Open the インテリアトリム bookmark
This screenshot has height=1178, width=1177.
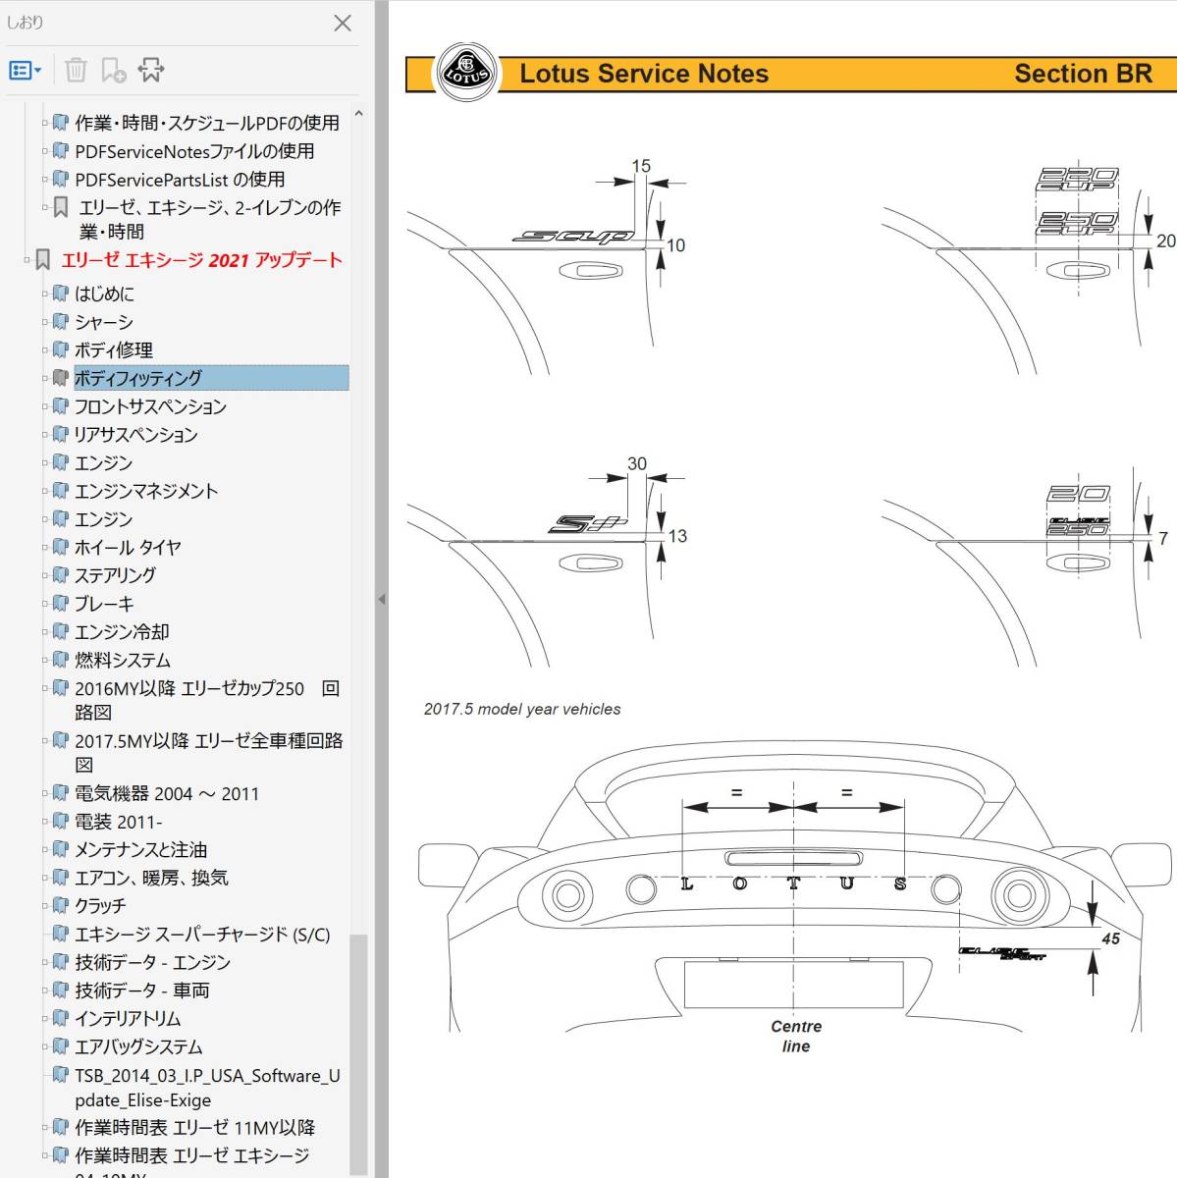click(128, 1019)
